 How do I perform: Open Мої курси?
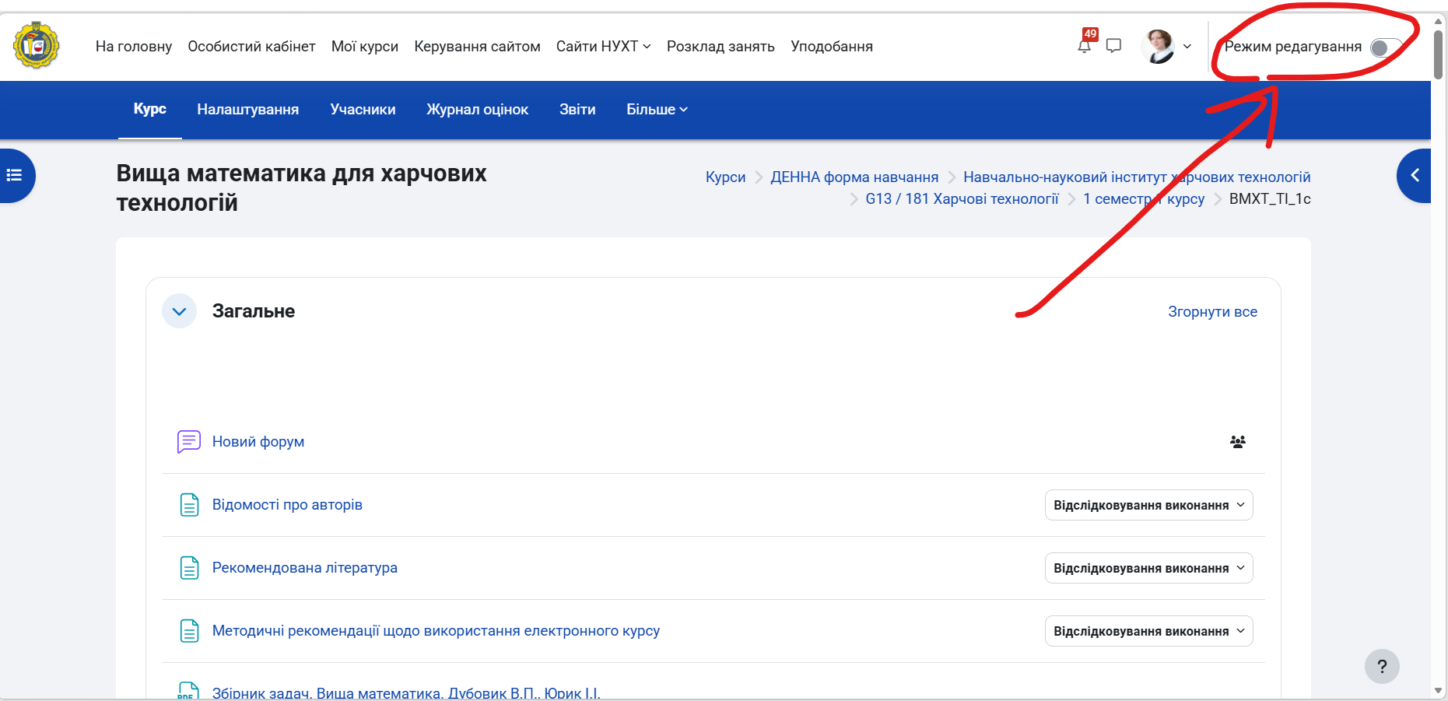click(x=365, y=47)
